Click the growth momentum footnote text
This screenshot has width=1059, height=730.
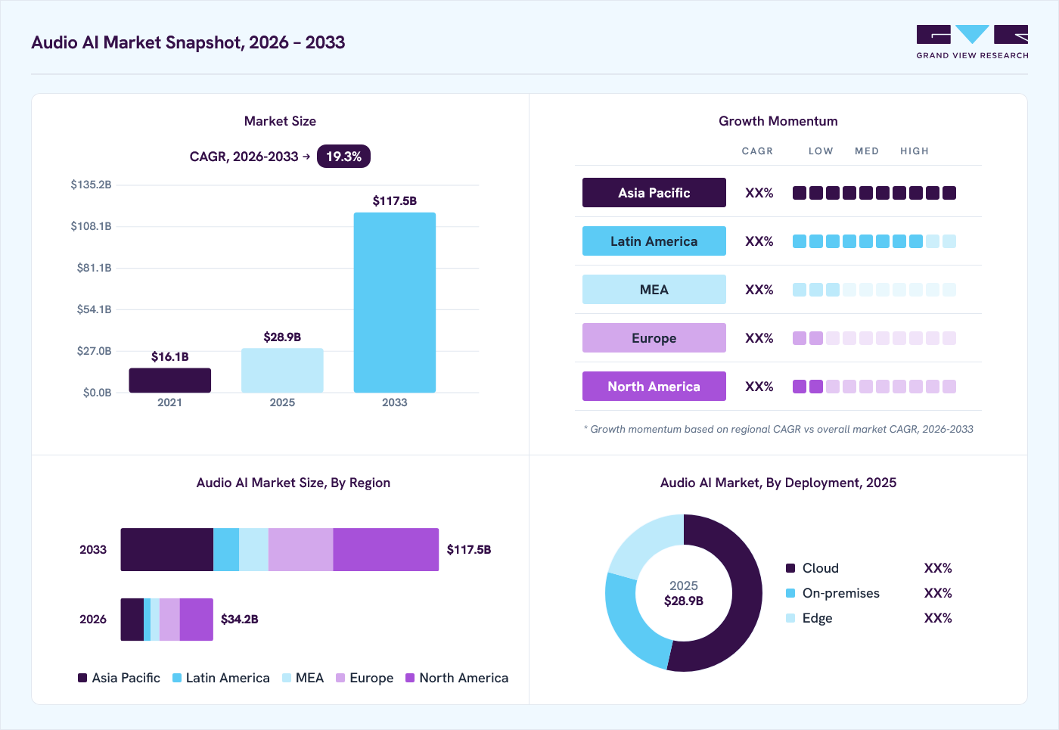(x=778, y=429)
